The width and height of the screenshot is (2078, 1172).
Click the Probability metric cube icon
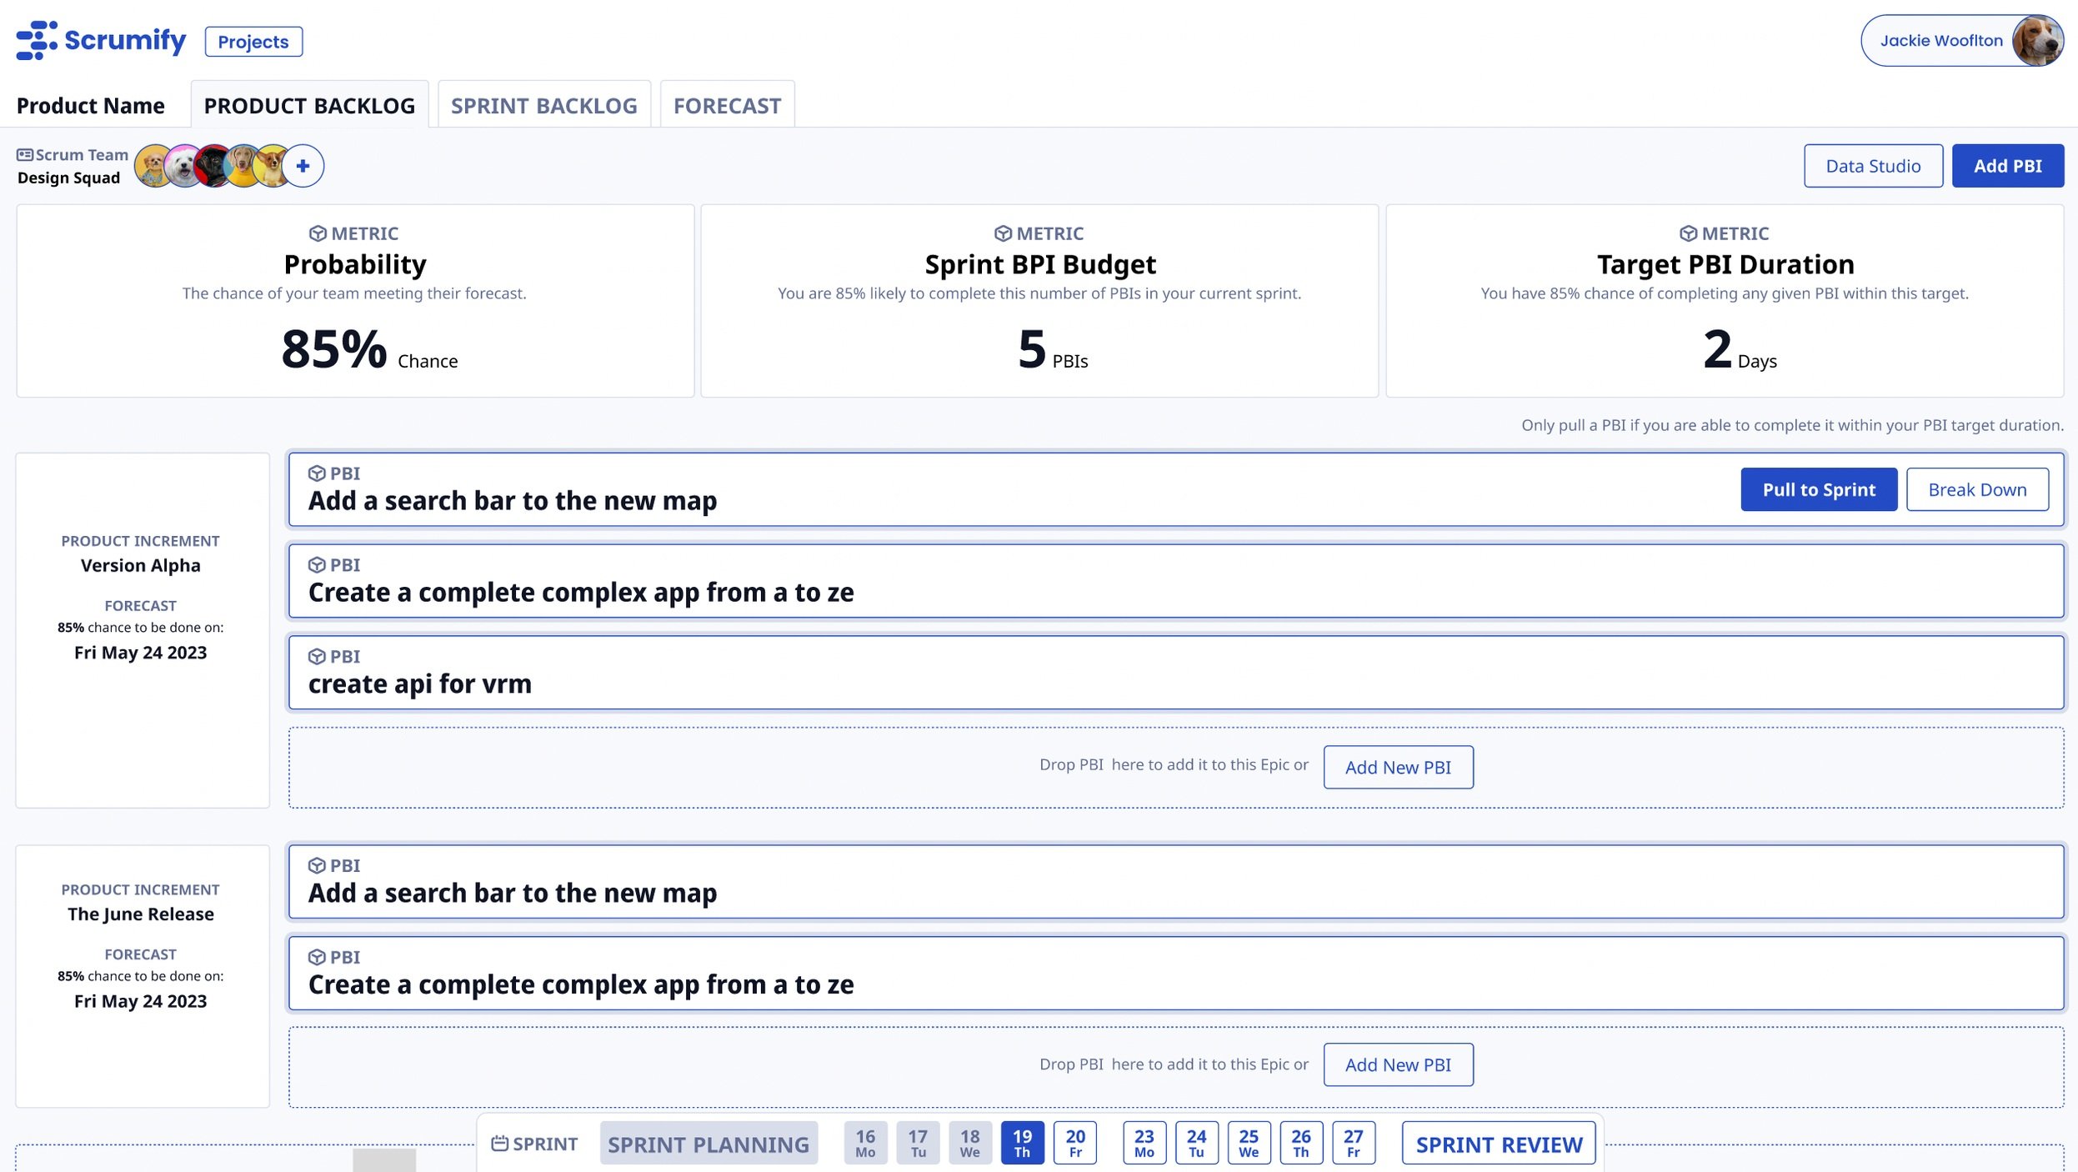(318, 233)
